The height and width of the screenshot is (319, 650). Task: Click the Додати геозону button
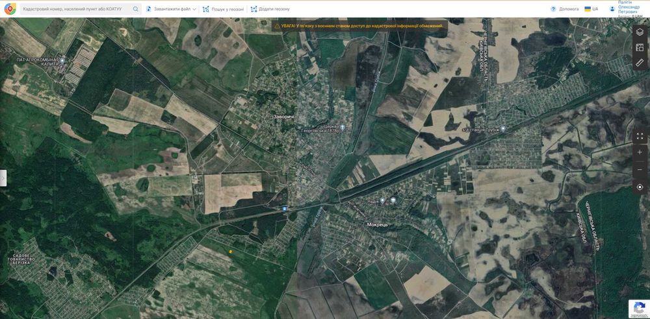[x=270, y=8]
